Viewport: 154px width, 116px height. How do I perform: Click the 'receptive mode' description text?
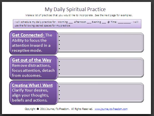(x=27, y=50)
